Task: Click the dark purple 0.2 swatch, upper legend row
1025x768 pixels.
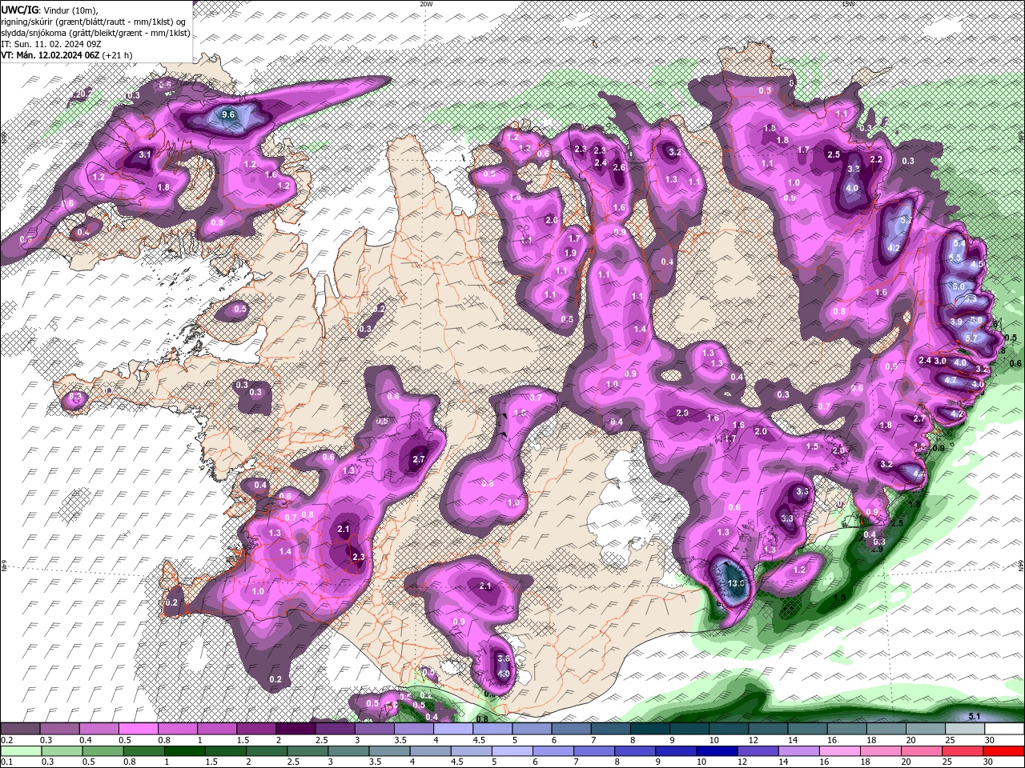Action: pos(20,729)
